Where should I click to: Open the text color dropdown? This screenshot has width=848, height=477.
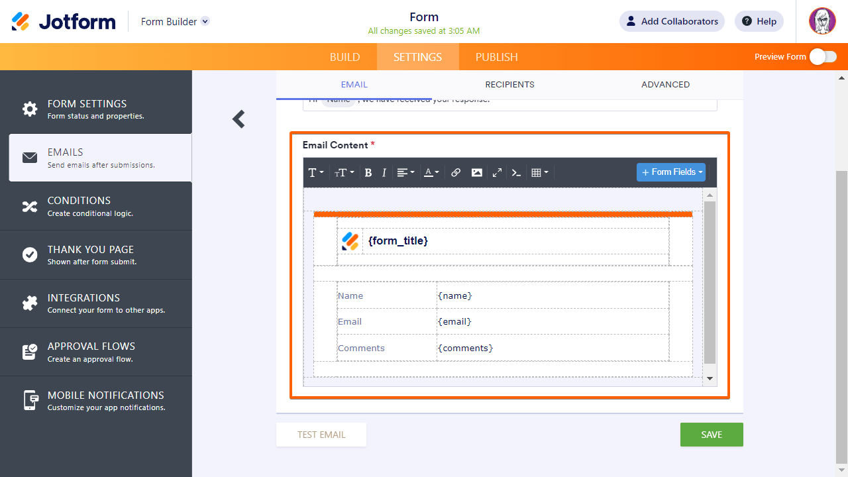[431, 172]
